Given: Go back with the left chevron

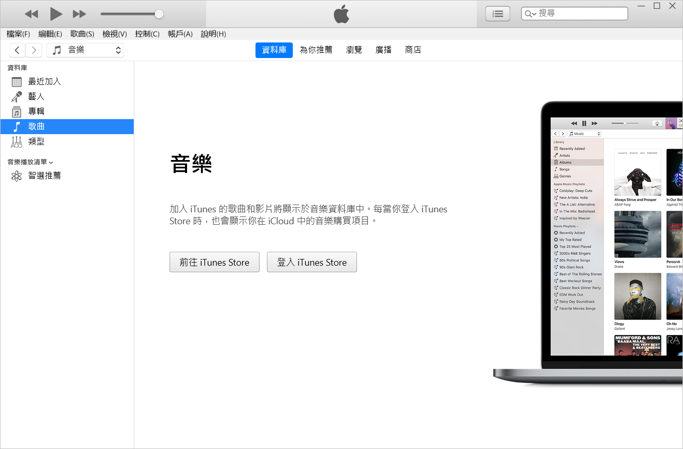Looking at the screenshot, I should pyautogui.click(x=17, y=50).
